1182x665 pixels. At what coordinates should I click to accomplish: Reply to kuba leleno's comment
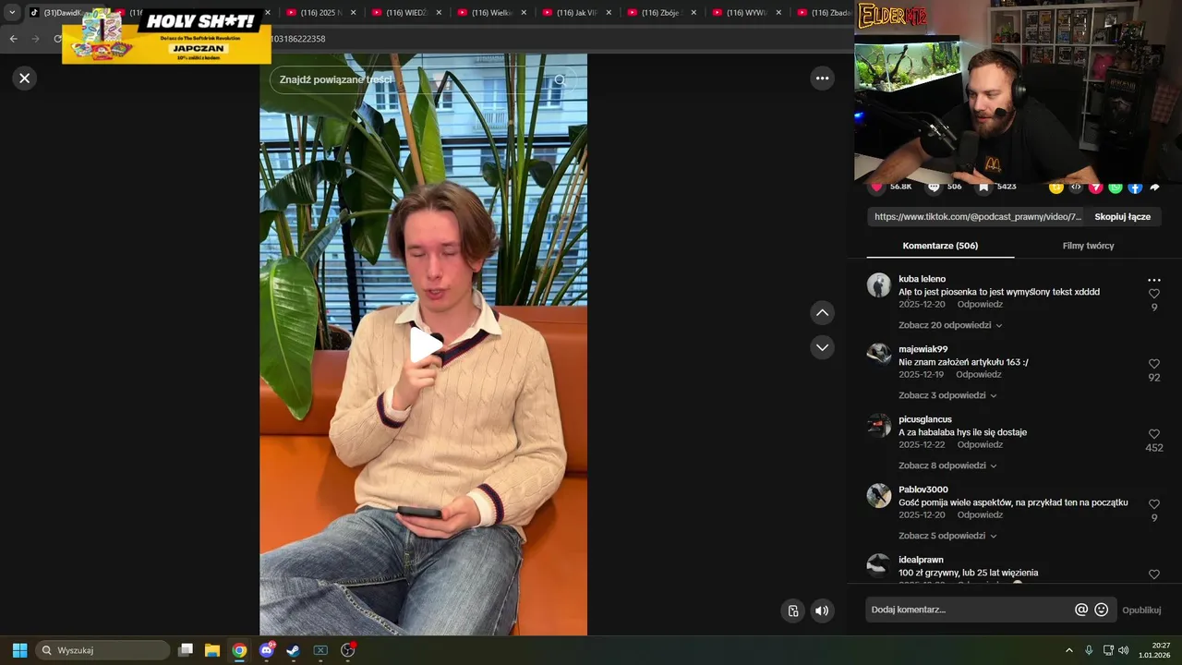click(979, 305)
